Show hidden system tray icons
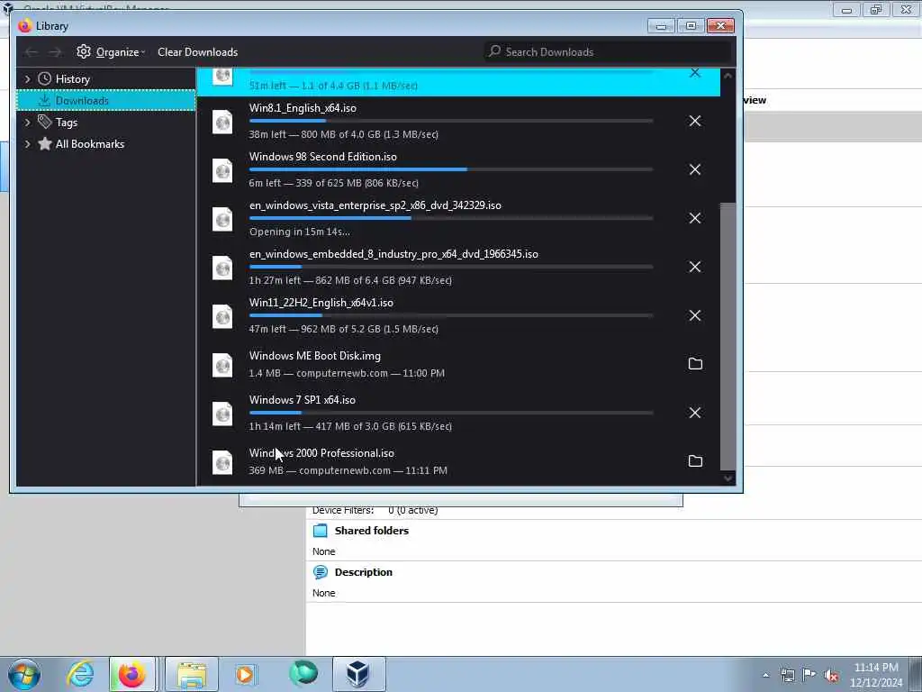The image size is (922, 692). click(765, 676)
